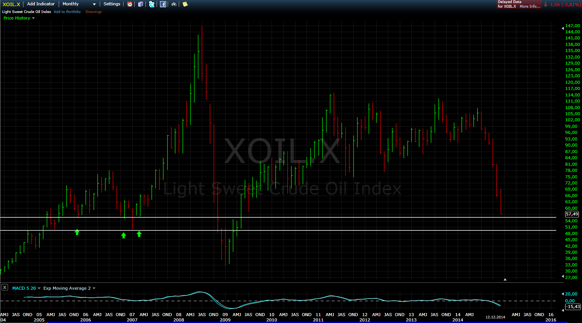Click the Add to Portfolio link
This screenshot has width=582, height=323.
click(67, 12)
